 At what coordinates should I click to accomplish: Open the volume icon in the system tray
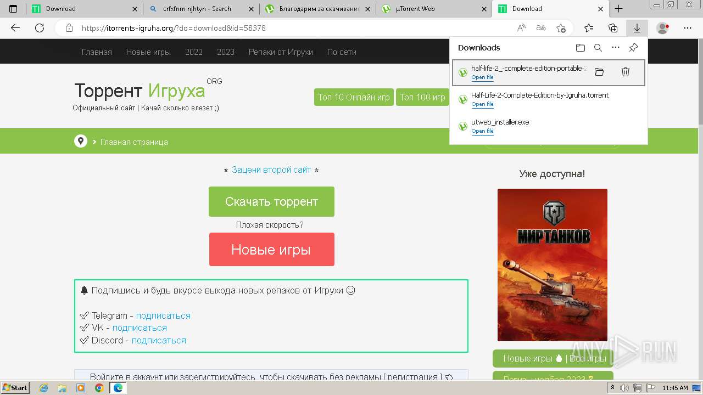[x=625, y=388]
